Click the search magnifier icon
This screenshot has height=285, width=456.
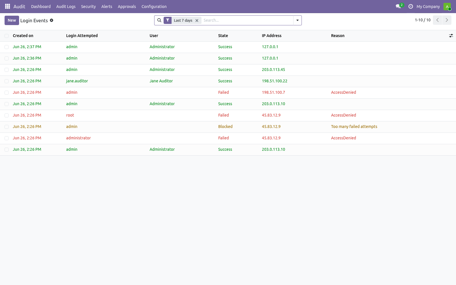pos(159,20)
